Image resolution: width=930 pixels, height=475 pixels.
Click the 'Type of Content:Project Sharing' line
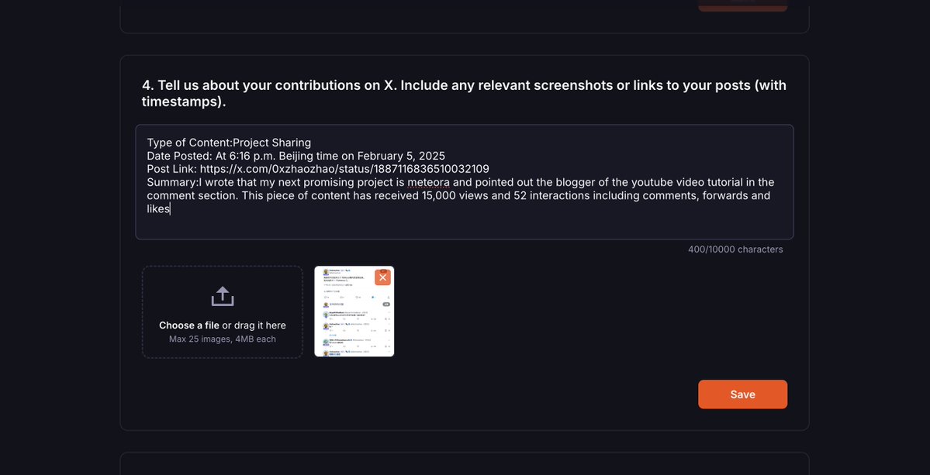[x=229, y=143]
